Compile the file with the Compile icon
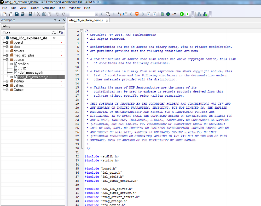The width and height of the screenshot is (261, 206). coord(162,14)
